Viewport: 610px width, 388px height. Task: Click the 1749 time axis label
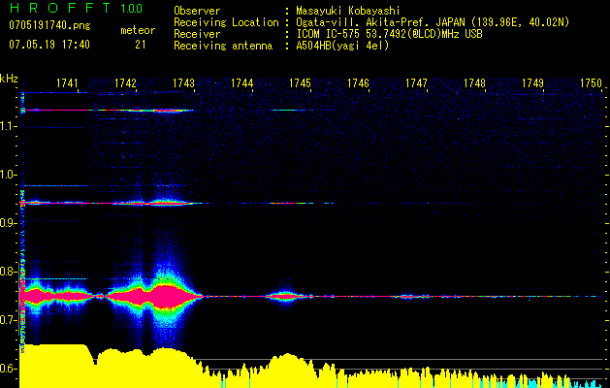click(533, 82)
